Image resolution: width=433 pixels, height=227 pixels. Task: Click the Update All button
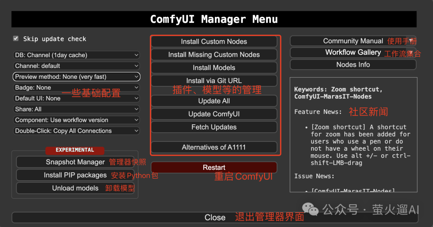214,101
